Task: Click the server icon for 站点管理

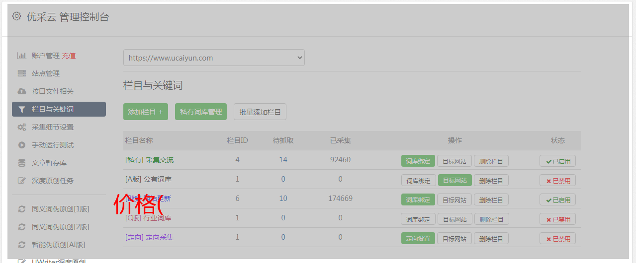Action: click(x=21, y=73)
